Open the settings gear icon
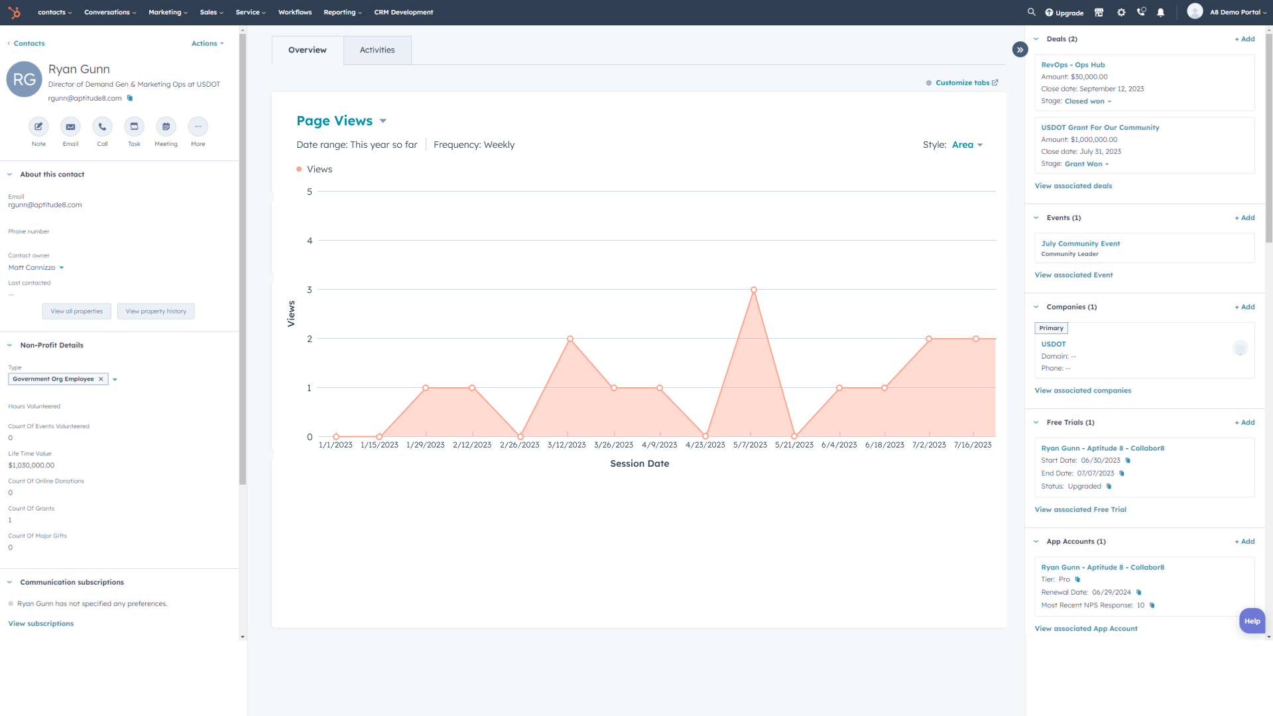Viewport: 1273px width, 716px height. point(1121,12)
